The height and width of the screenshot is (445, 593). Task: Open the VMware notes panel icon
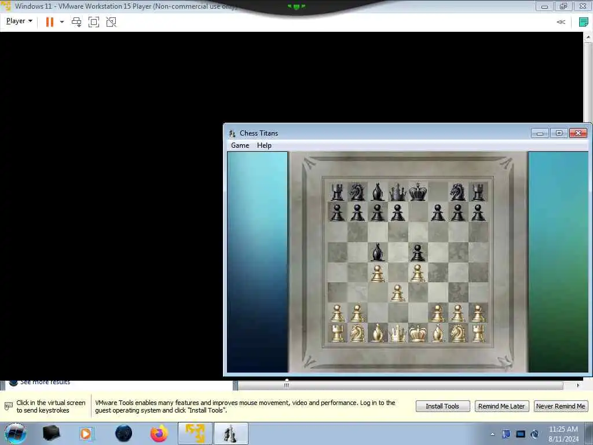pyautogui.click(x=584, y=22)
